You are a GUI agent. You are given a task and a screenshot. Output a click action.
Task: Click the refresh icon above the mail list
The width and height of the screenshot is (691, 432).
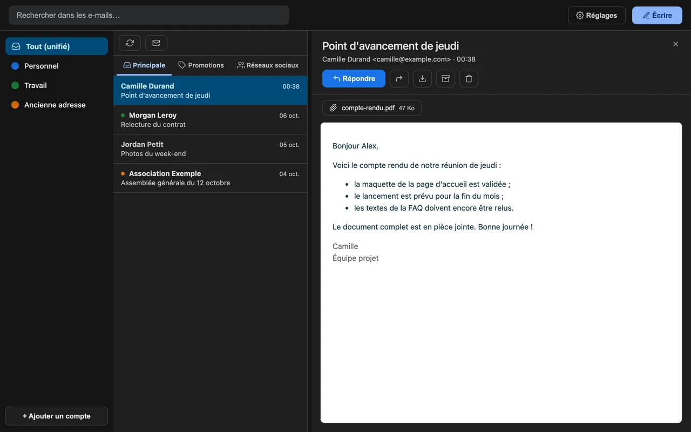(x=130, y=43)
